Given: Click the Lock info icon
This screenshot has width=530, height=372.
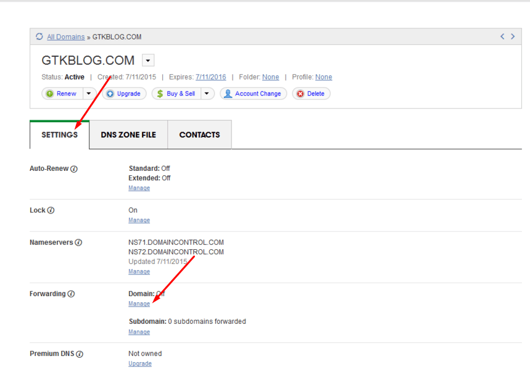Looking at the screenshot, I should tap(51, 210).
